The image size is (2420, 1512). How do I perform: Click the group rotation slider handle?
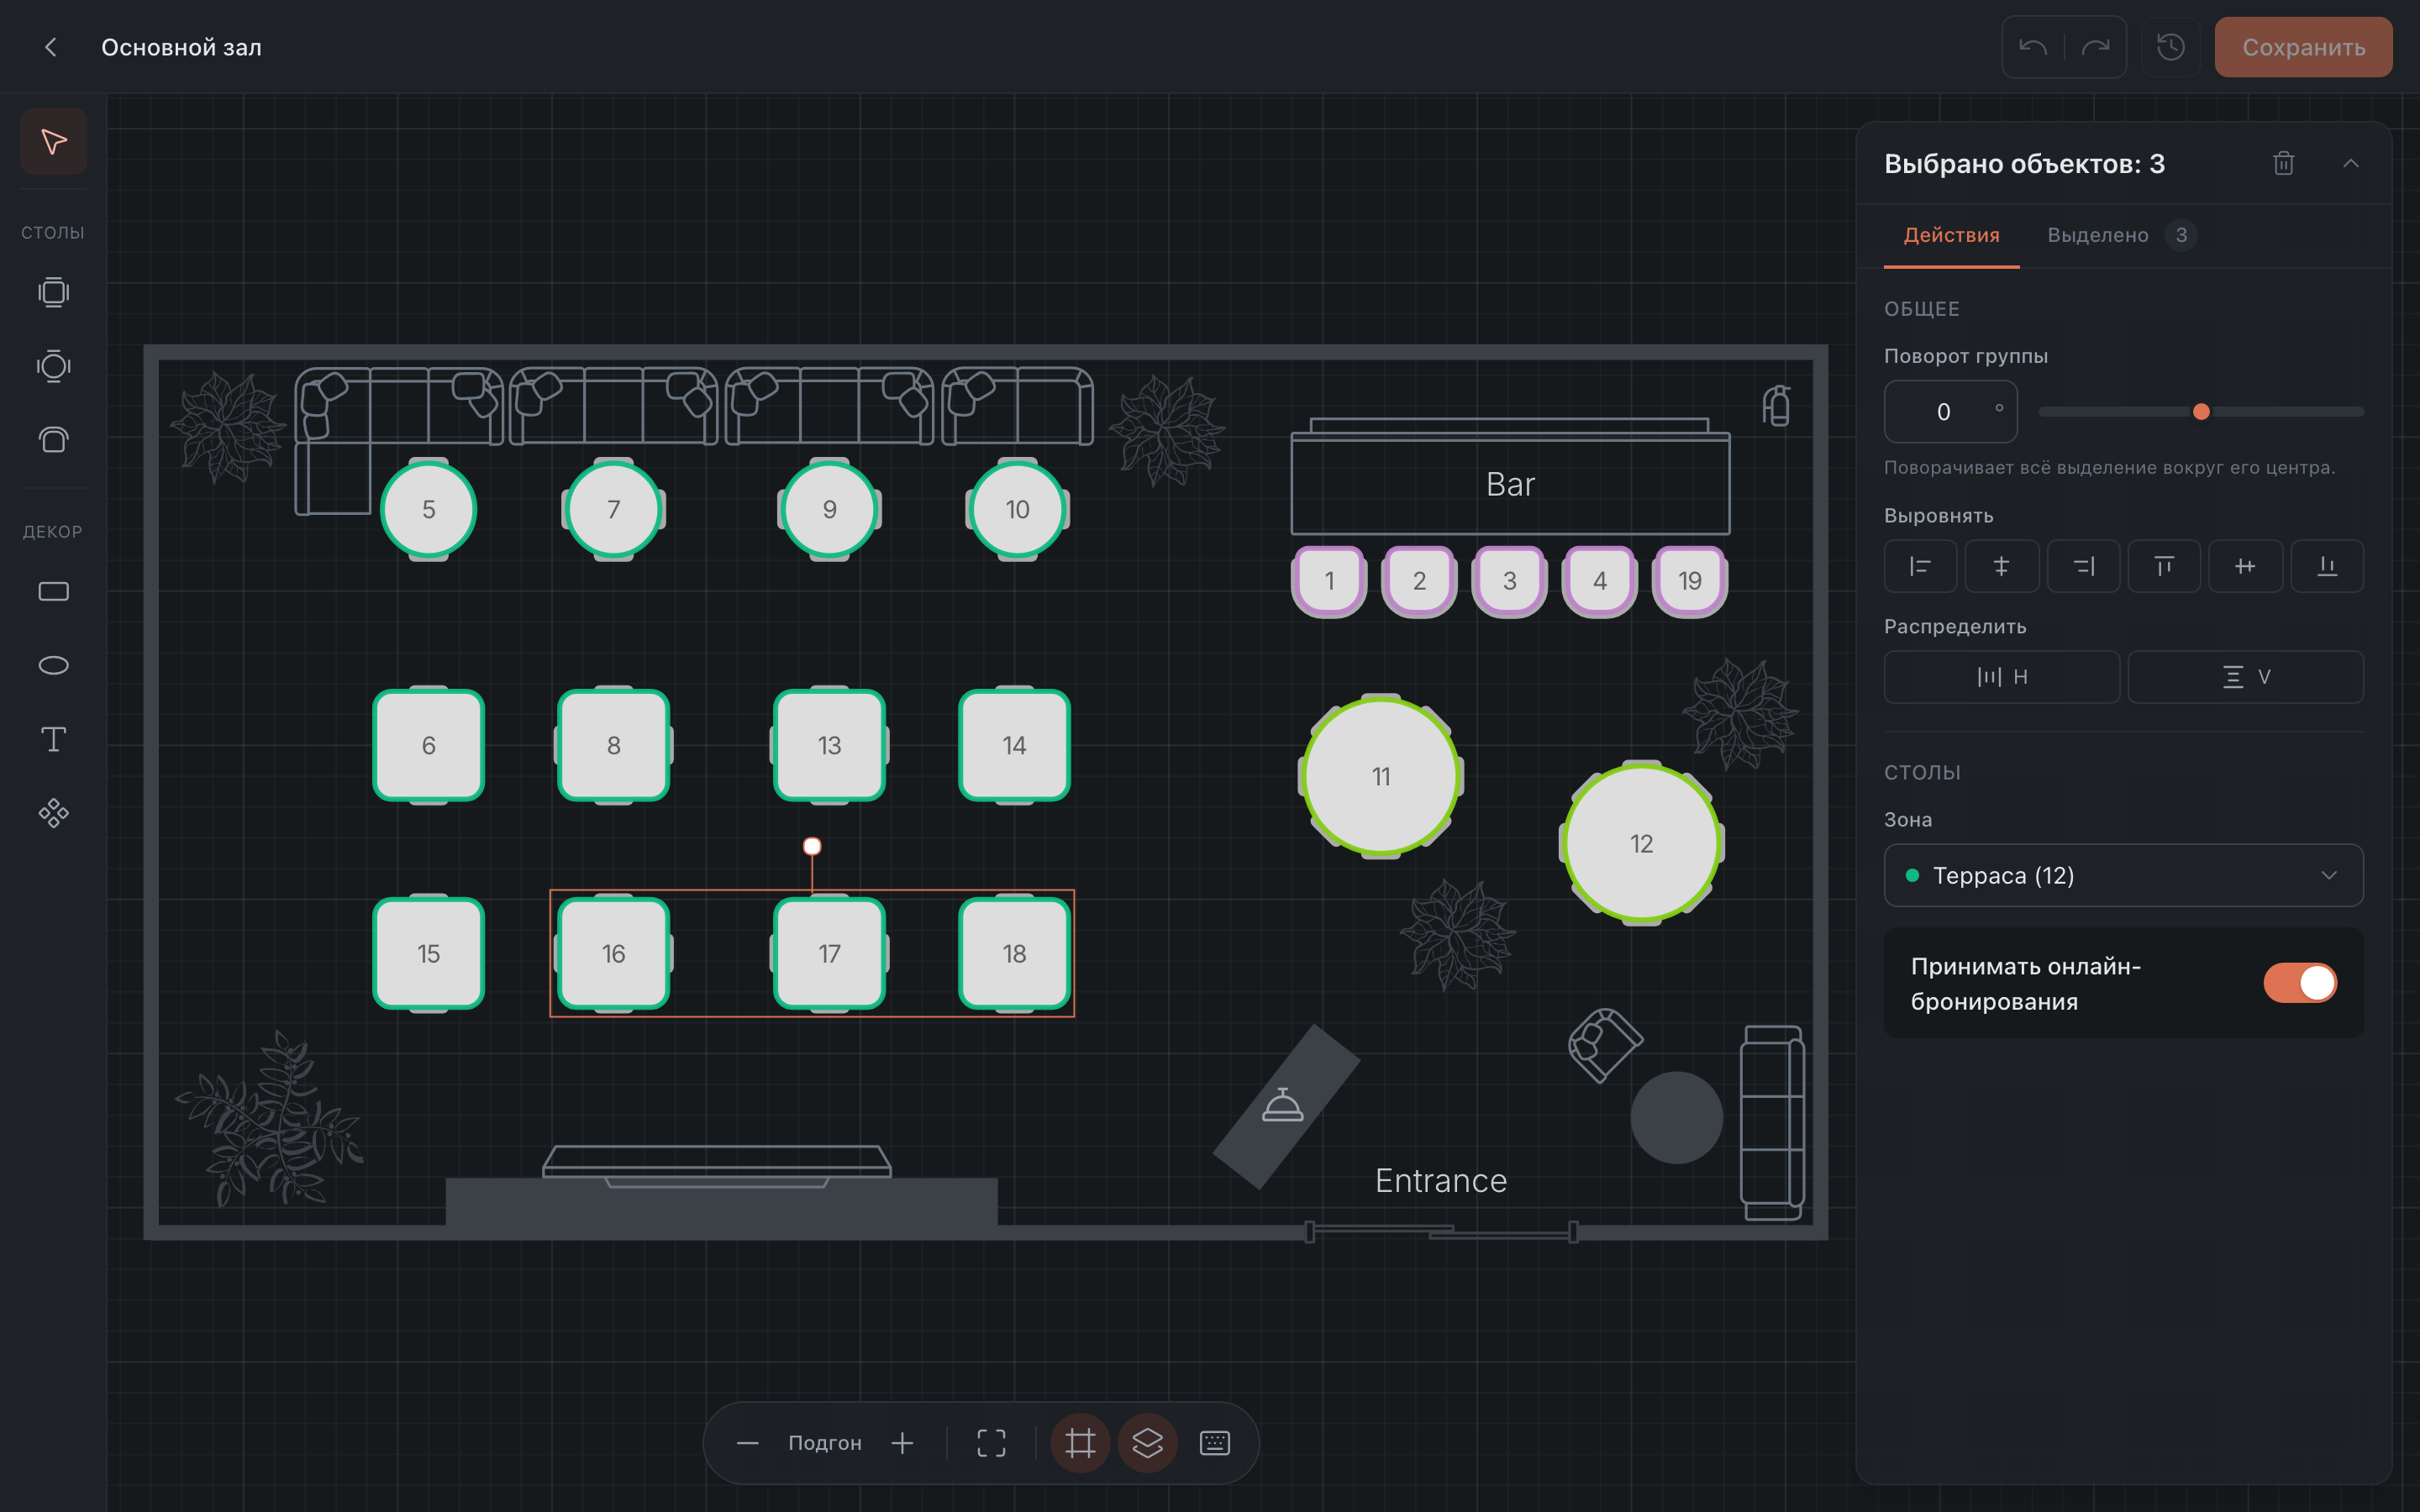2201,412
